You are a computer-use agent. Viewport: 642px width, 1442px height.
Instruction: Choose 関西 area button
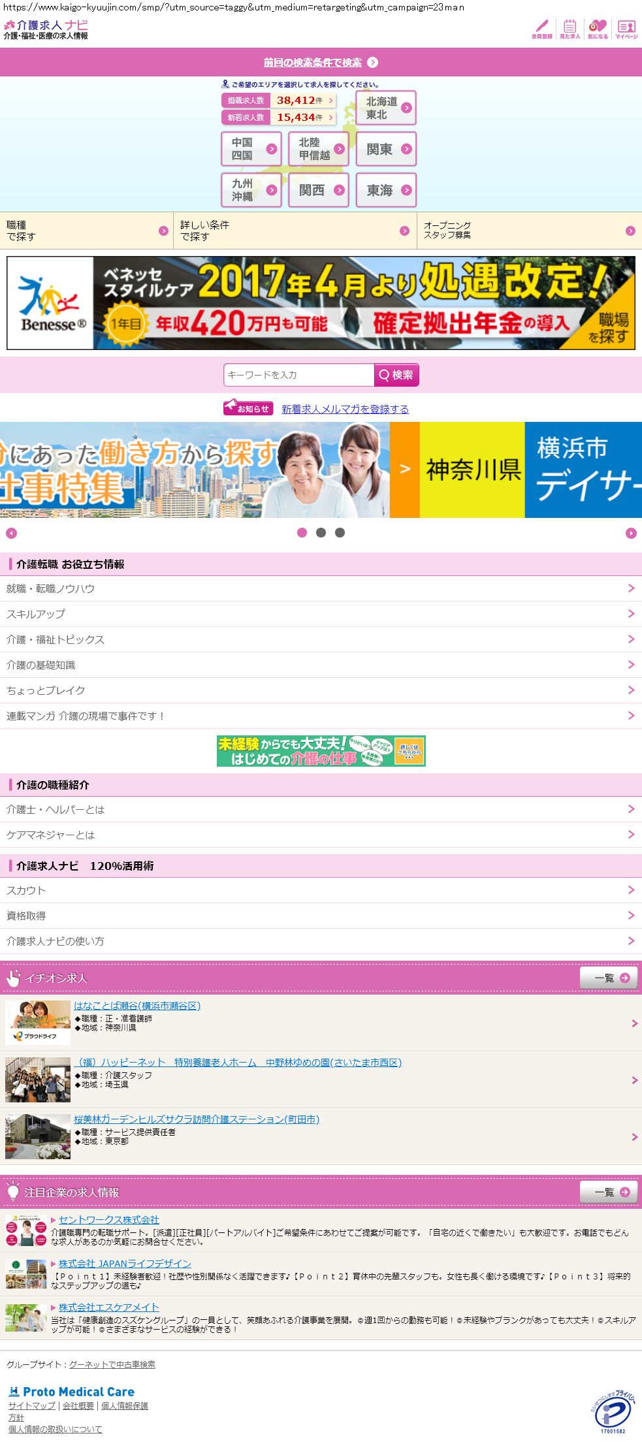click(319, 190)
